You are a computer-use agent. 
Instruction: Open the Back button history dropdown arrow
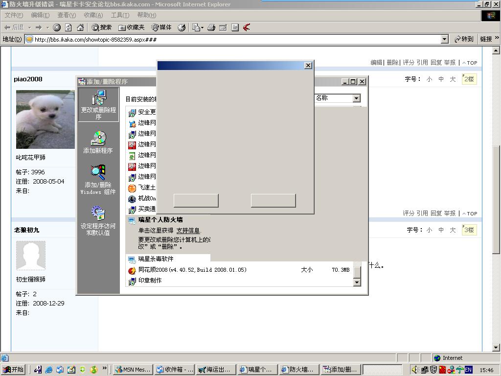pos(30,27)
